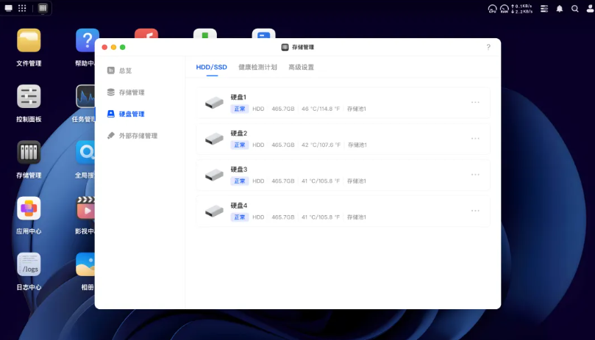
Task: Click the 42 °C/107.6 °F temperature text
Action: point(321,145)
